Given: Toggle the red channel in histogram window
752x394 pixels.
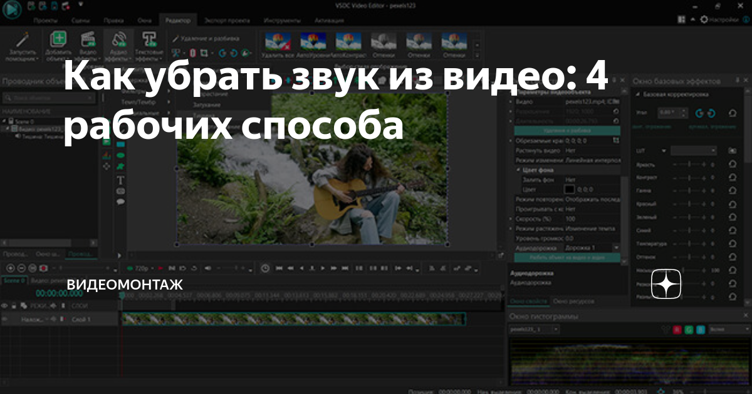Looking at the screenshot, I should pos(677,329).
